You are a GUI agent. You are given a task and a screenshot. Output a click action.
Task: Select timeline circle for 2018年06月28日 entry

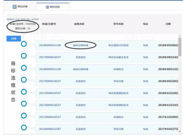[24, 80]
